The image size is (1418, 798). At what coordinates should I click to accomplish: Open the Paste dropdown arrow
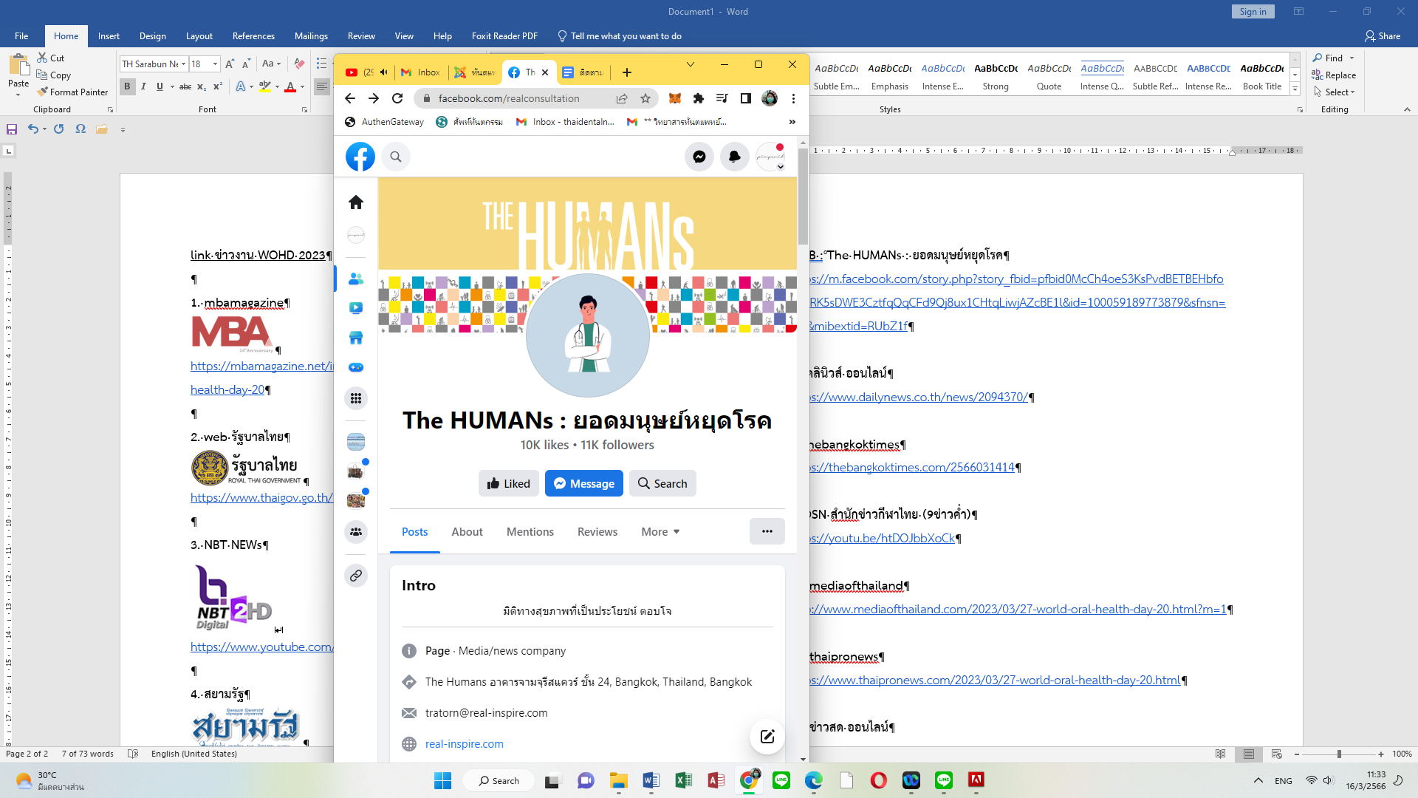[x=18, y=94]
